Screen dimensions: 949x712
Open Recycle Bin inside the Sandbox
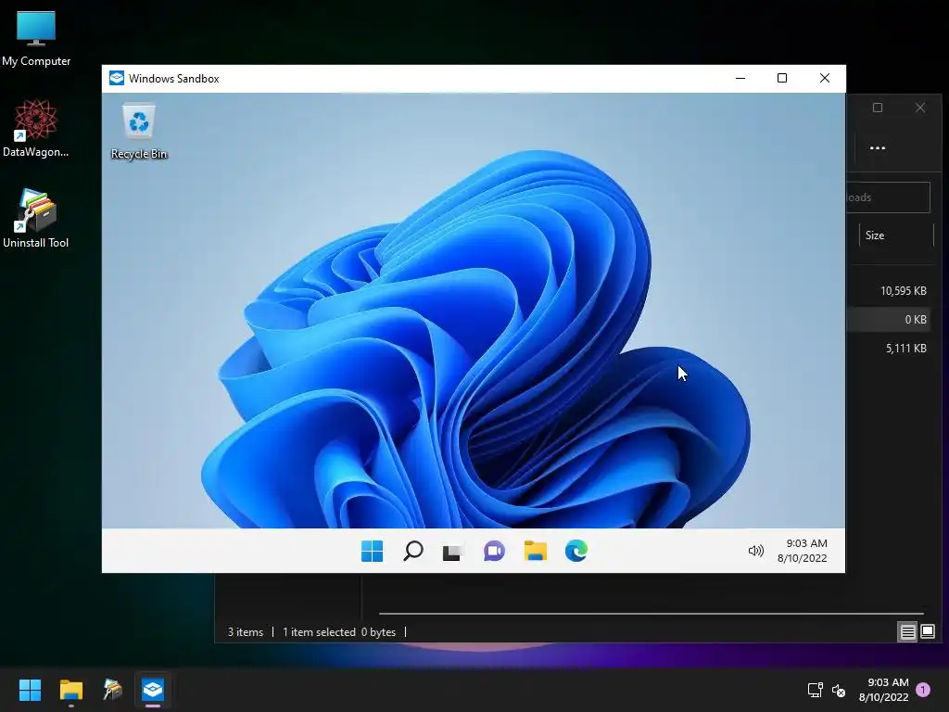click(139, 132)
